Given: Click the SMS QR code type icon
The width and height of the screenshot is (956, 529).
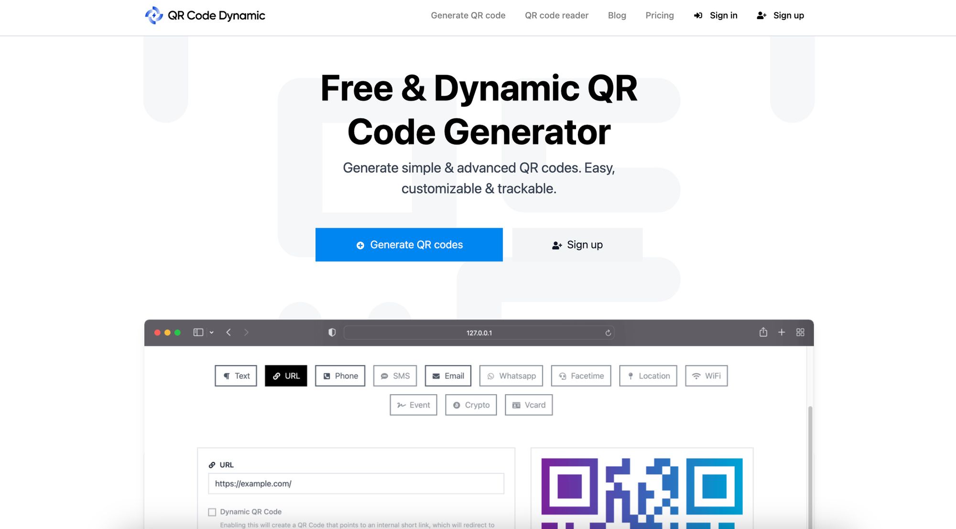Looking at the screenshot, I should click(x=394, y=375).
